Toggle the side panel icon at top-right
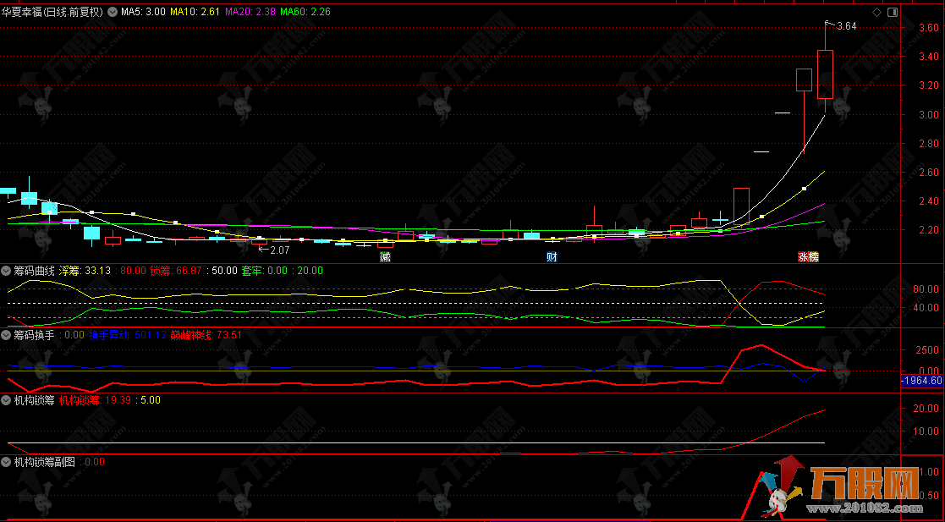 (x=890, y=13)
